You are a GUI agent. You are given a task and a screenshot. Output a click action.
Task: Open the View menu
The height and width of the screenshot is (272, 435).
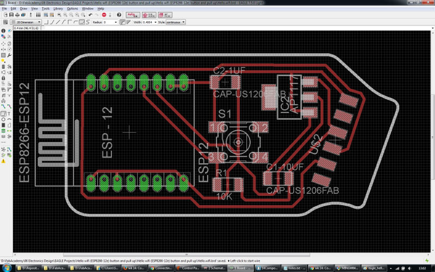click(x=34, y=9)
